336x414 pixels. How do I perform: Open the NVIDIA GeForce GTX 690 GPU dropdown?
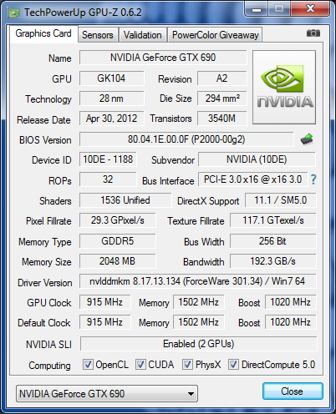pos(107,393)
